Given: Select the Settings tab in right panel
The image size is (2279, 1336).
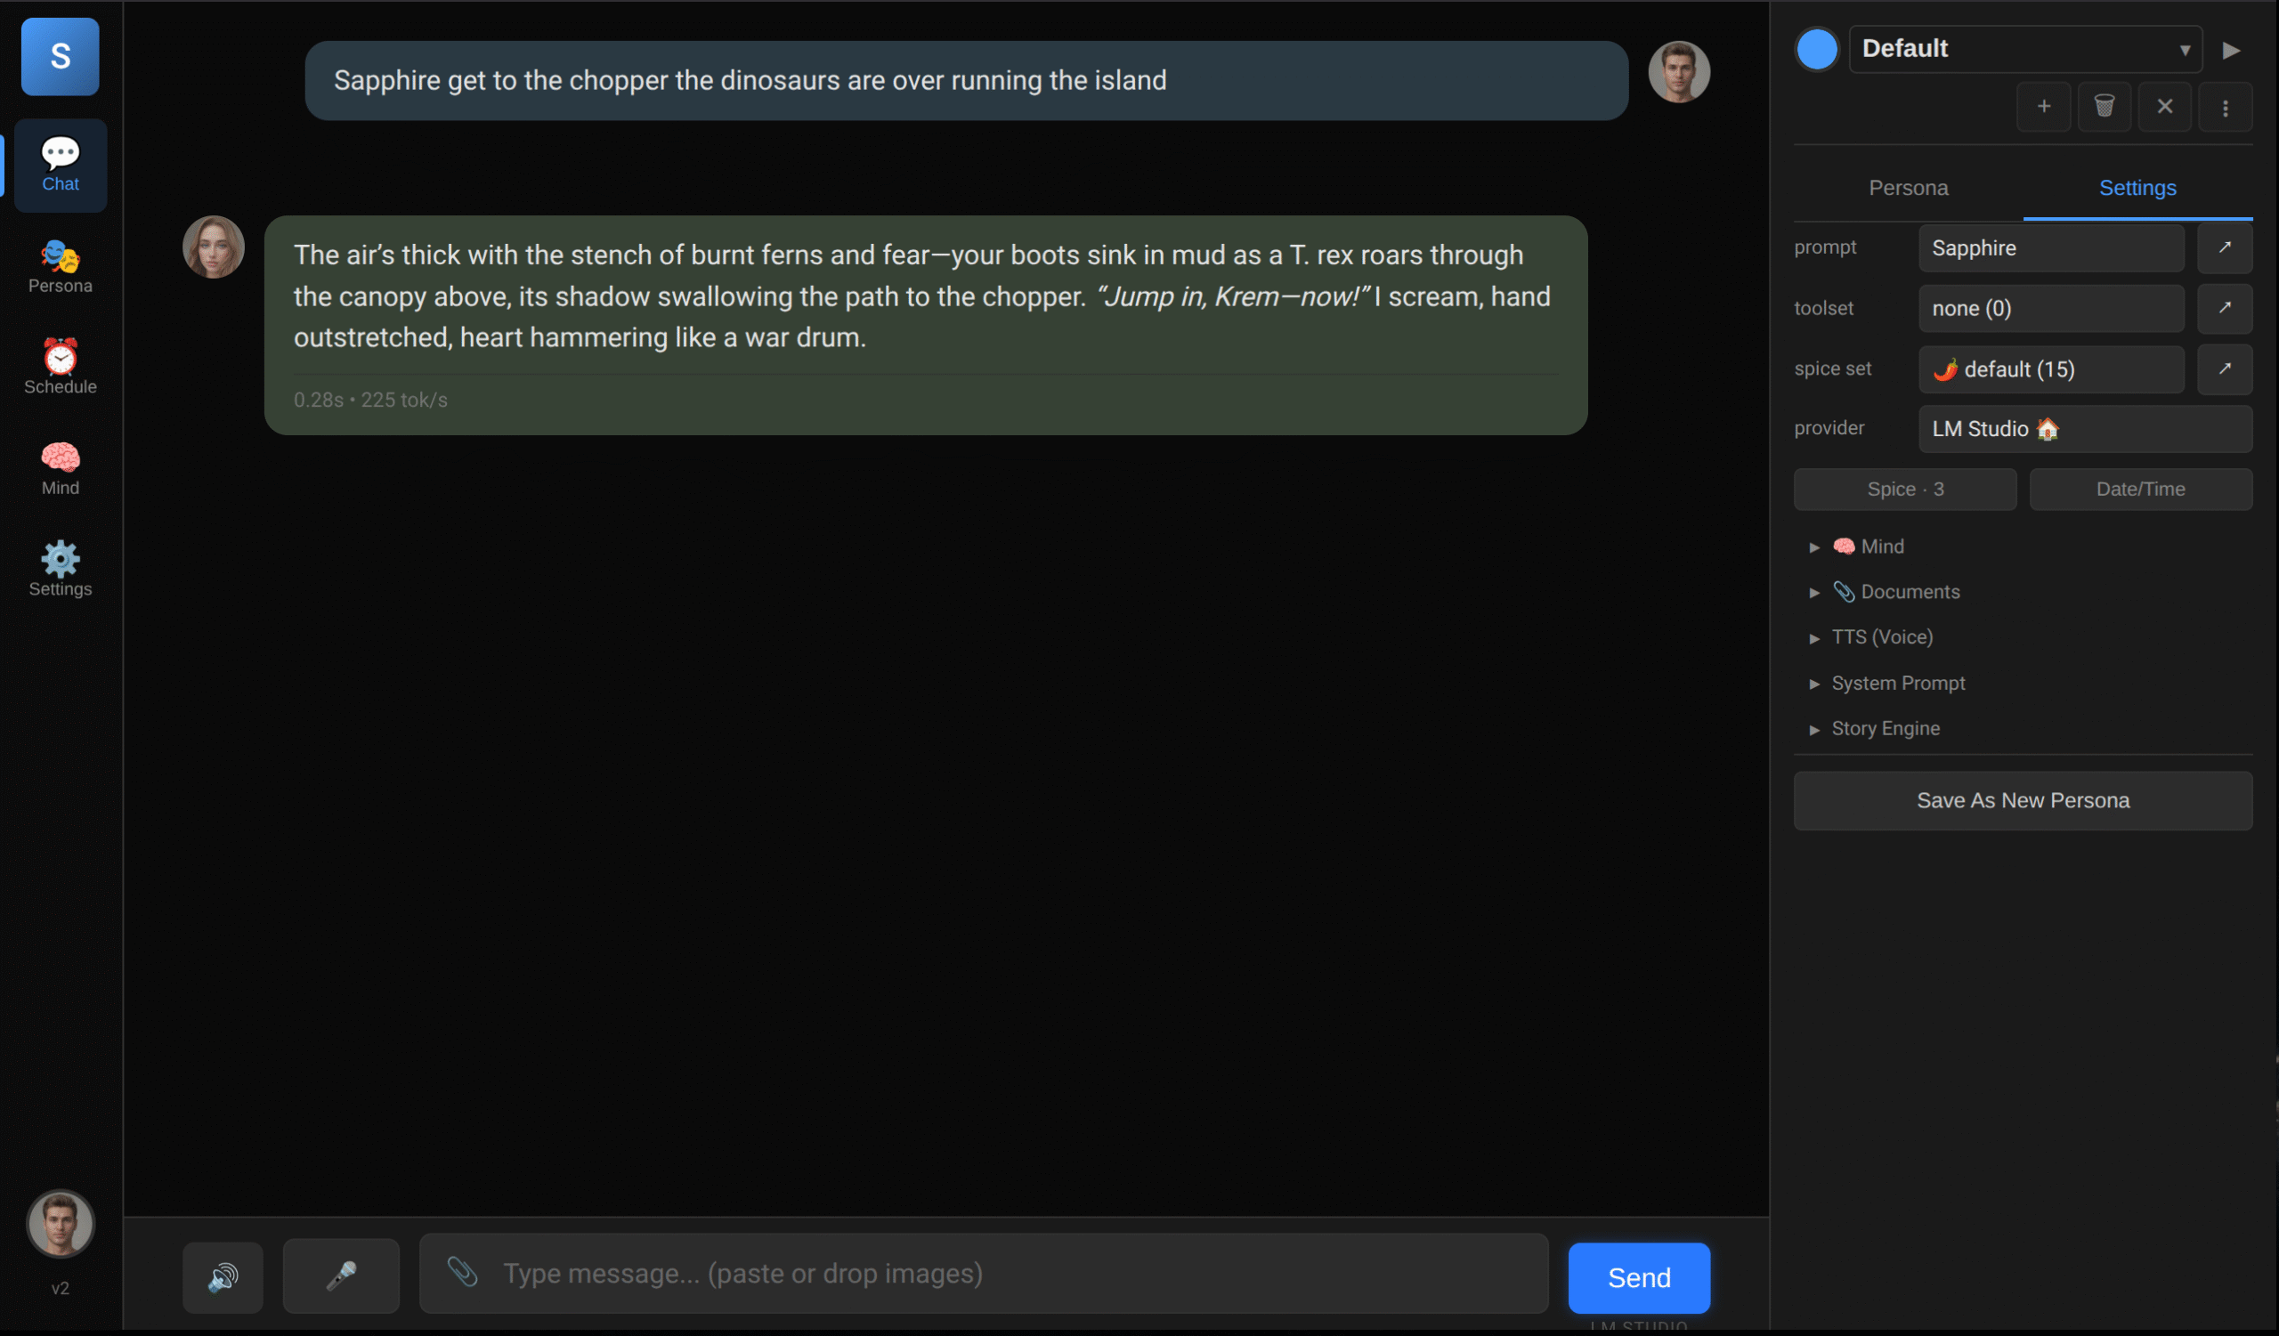Looking at the screenshot, I should 2137,188.
